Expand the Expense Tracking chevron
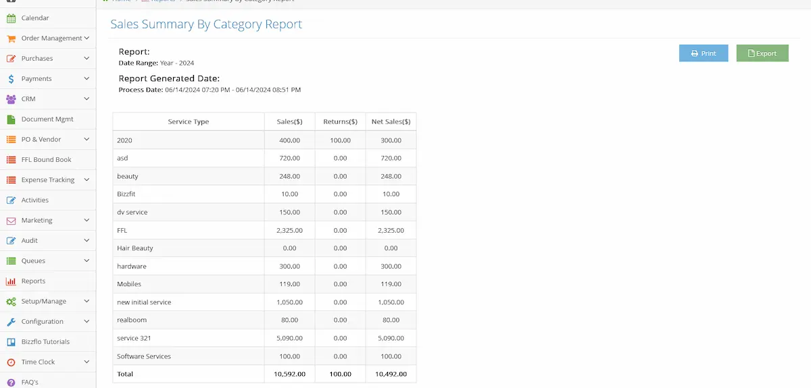This screenshot has width=811, height=388. click(x=87, y=180)
